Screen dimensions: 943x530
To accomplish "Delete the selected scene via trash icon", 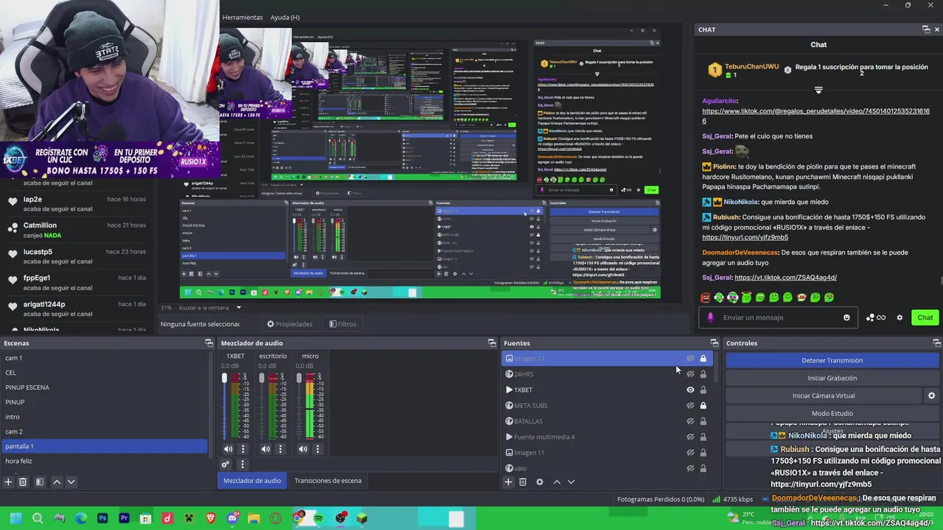I will (x=23, y=482).
